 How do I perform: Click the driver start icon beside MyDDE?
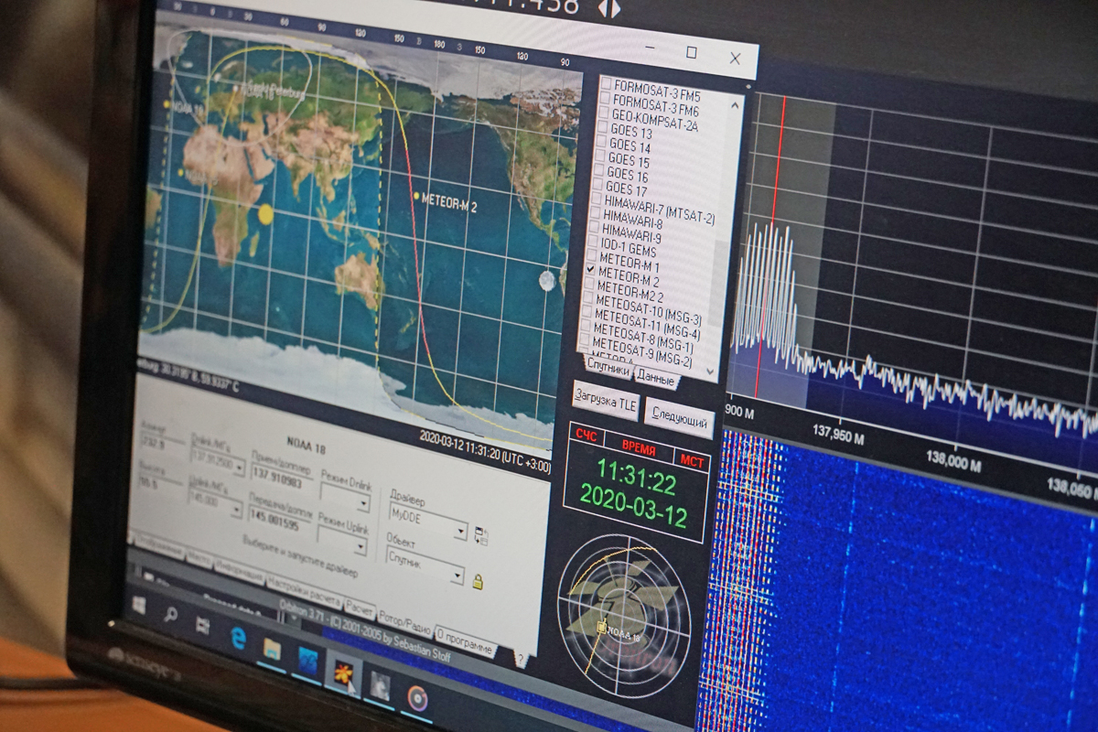[480, 537]
